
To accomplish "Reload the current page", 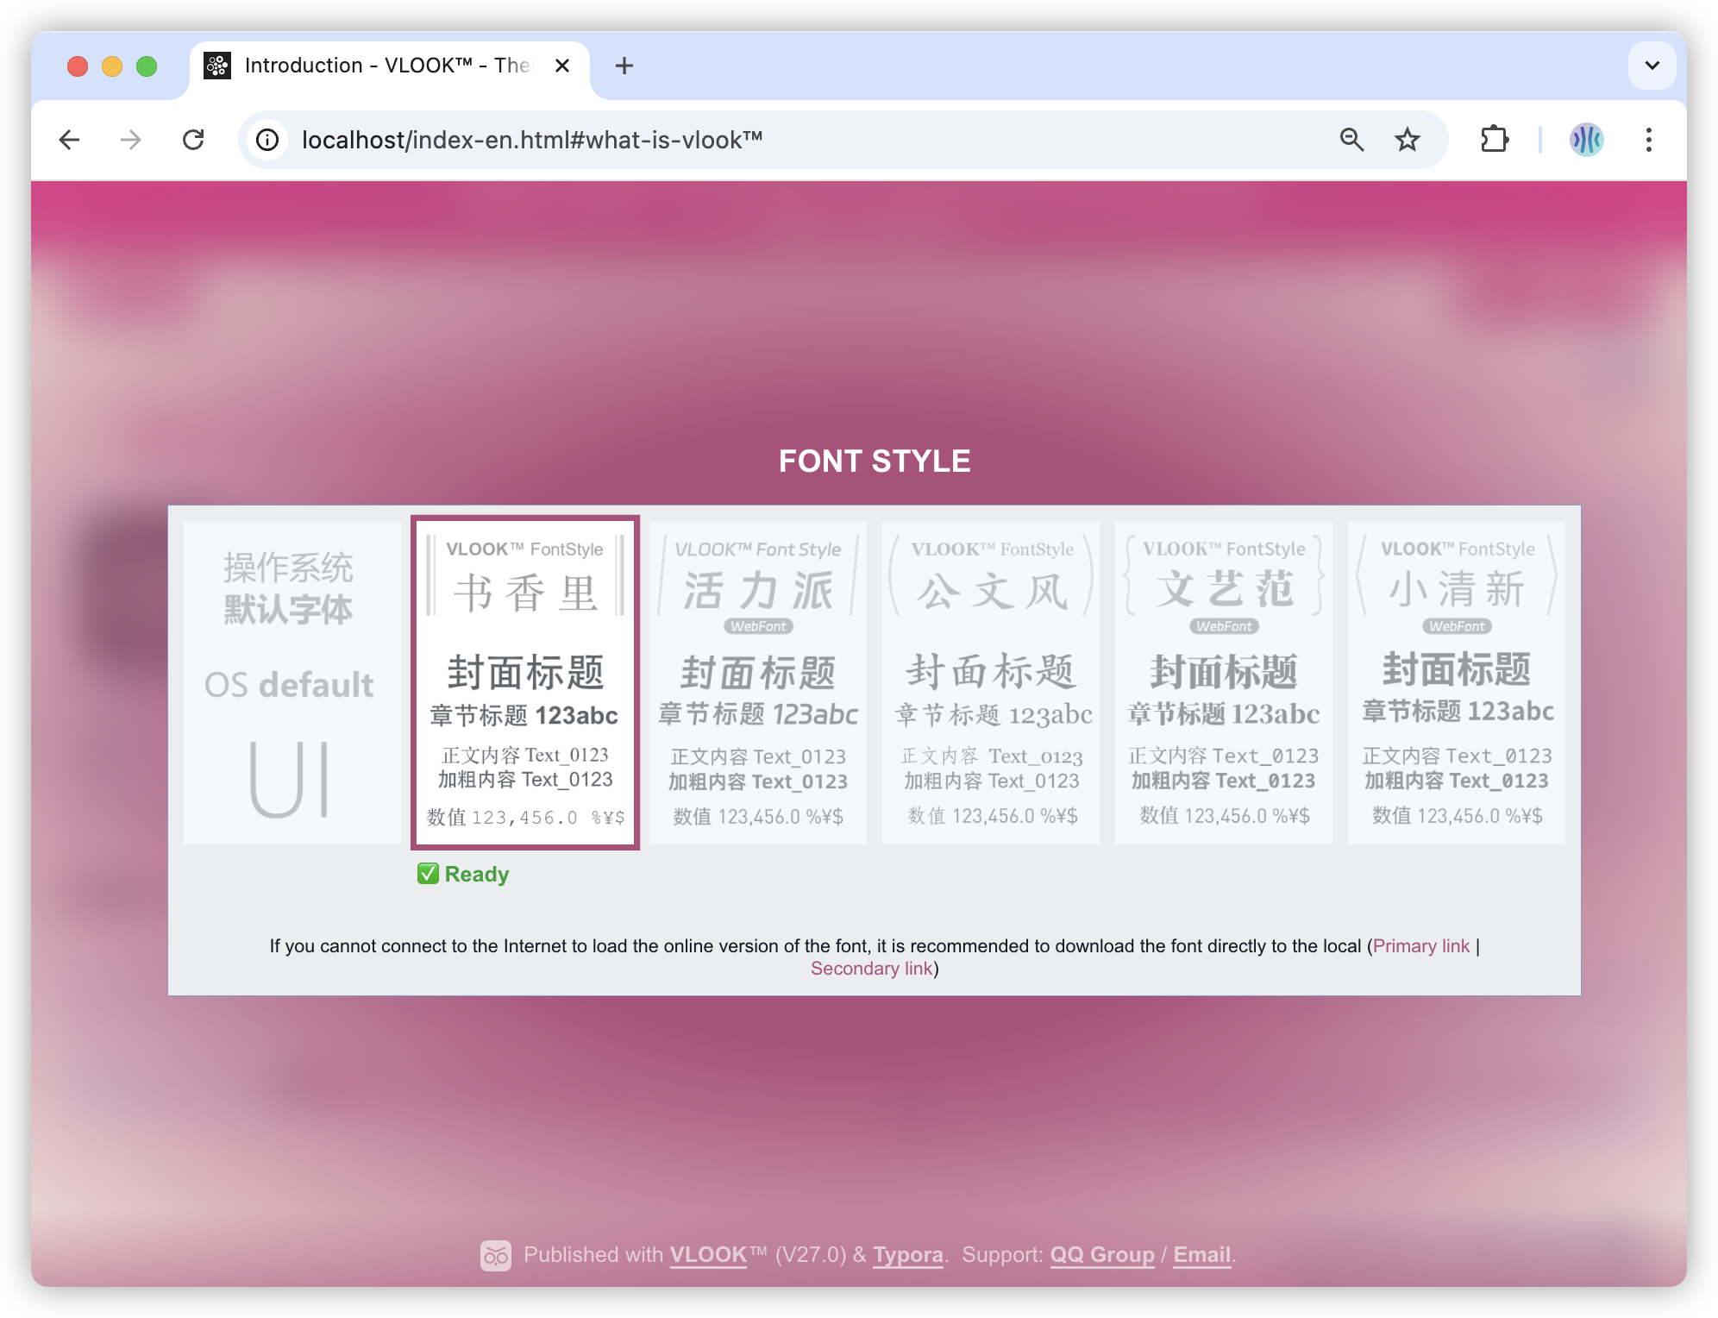I will (193, 140).
